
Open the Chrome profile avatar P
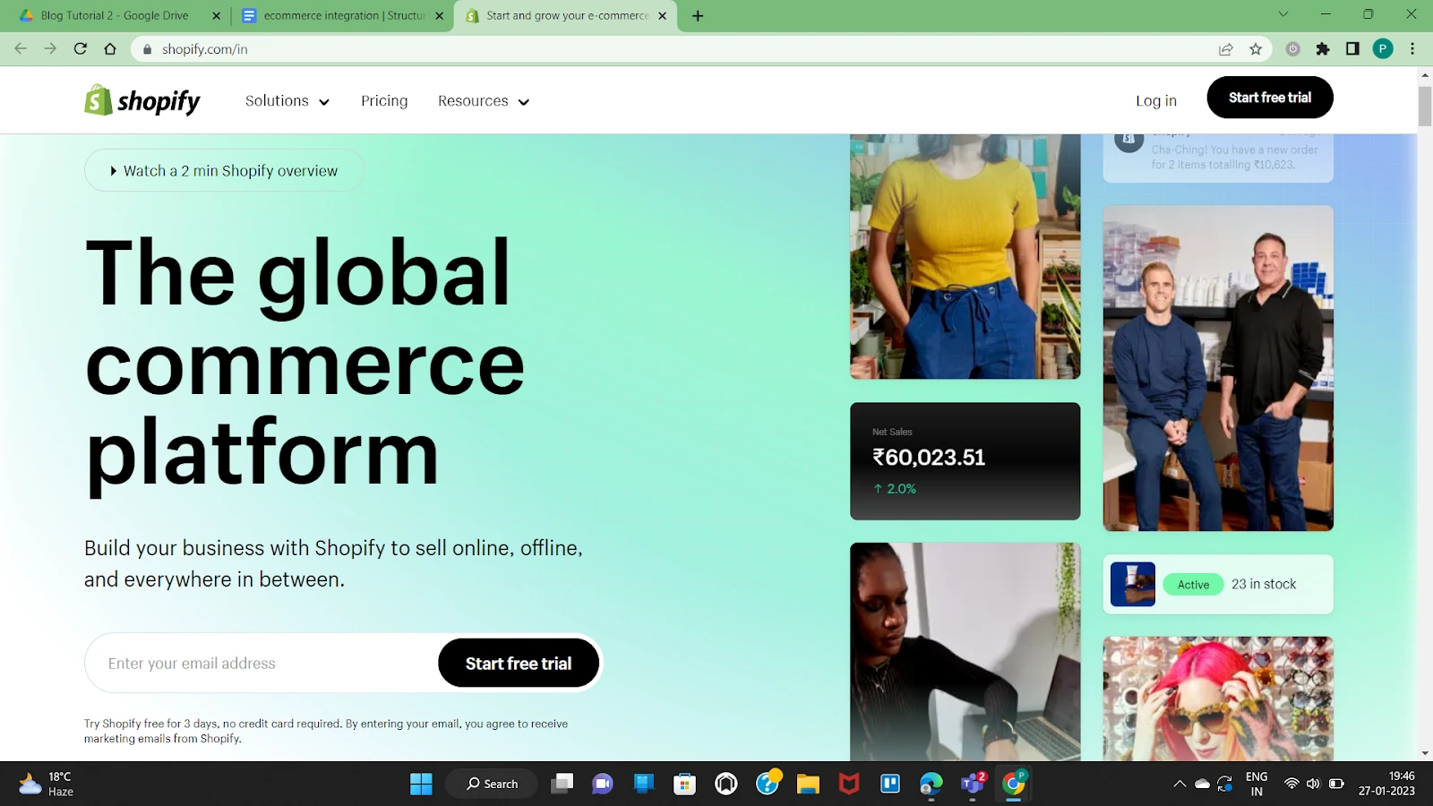(1383, 49)
